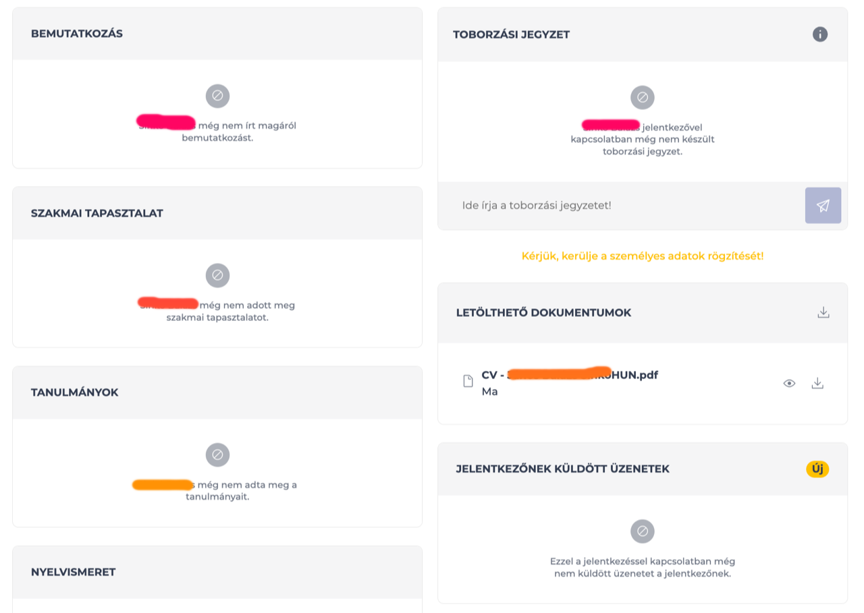
Task: Click the empty-state icon in Jelentkezőnek küldött üzenetek
Action: [643, 531]
